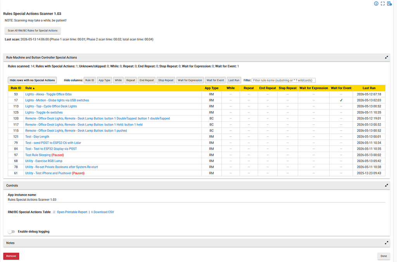Open the button 1 pushed rule
This screenshot has width=397, height=262.
tap(76, 131)
